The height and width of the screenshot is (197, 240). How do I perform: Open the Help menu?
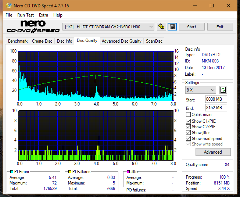point(58,15)
